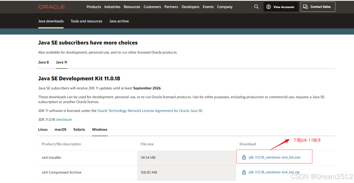Screen dimensions: 354x183
Task: Select the Java 8 tab
Action: [44, 62]
